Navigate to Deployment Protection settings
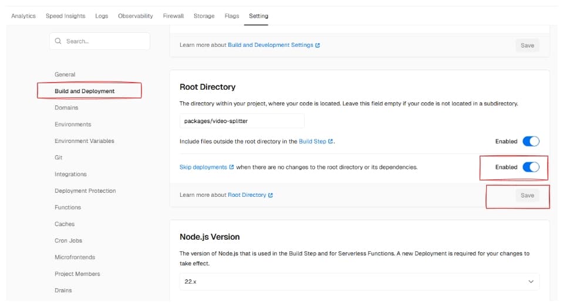The height and width of the screenshot is (307, 563). point(85,191)
